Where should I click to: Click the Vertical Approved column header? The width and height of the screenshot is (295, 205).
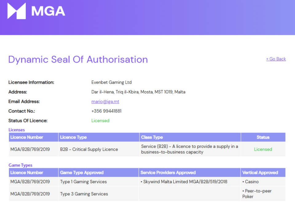pos(260,172)
